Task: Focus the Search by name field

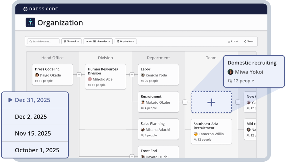Action: click(x=43, y=41)
